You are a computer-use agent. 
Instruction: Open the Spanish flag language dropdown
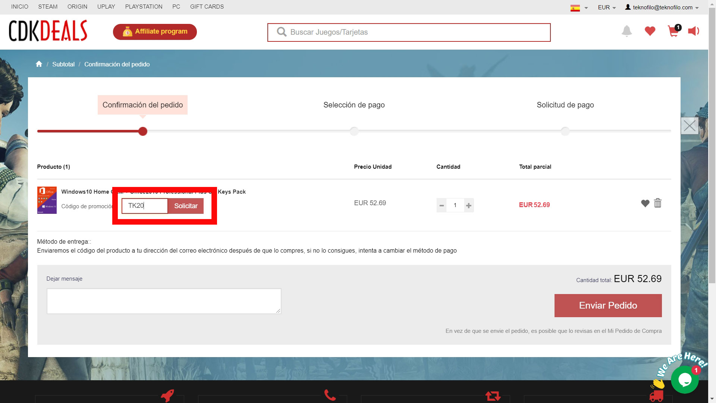(x=579, y=7)
